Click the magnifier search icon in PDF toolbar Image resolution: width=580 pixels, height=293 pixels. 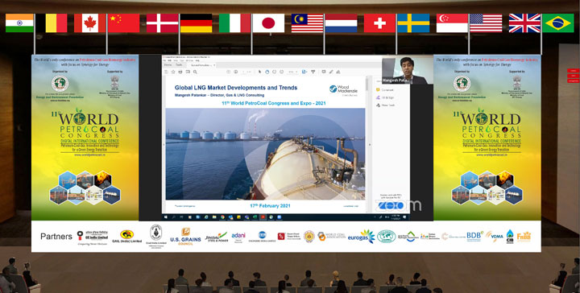(195, 72)
